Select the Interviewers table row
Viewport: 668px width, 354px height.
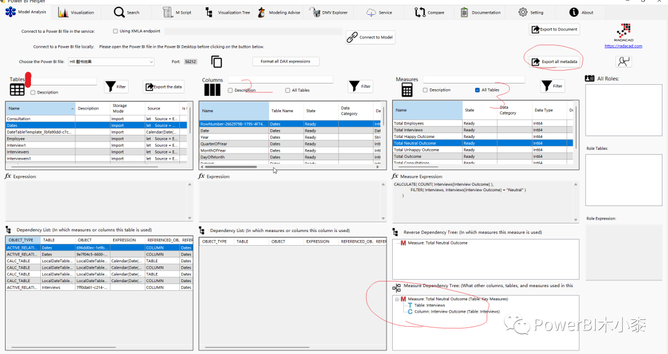[96, 152]
